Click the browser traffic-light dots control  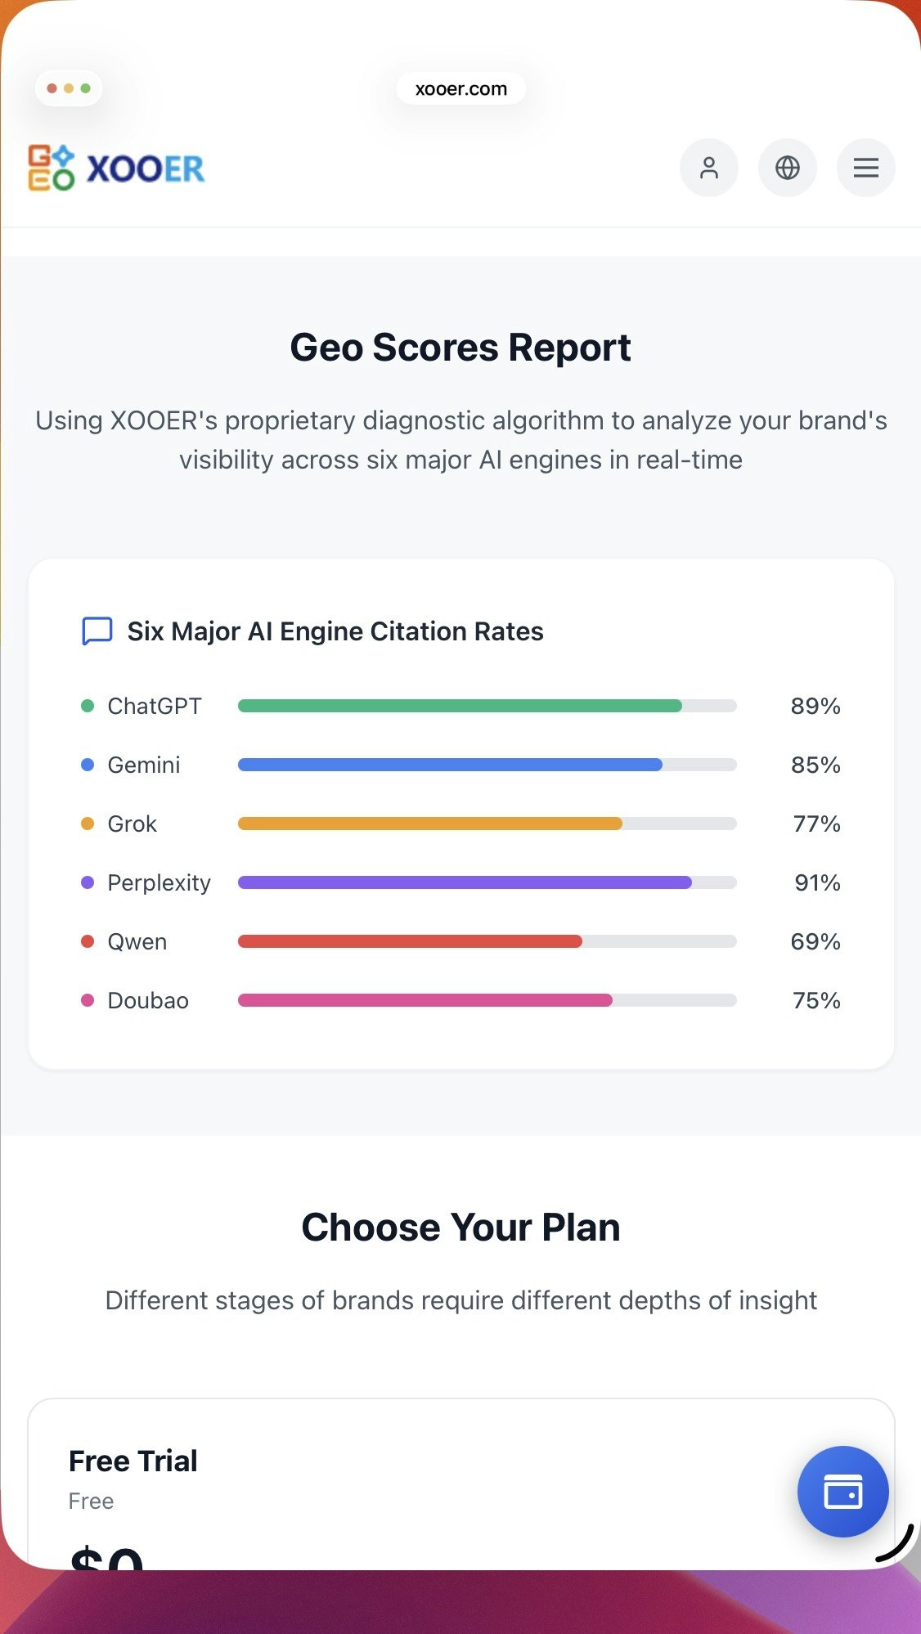point(69,88)
